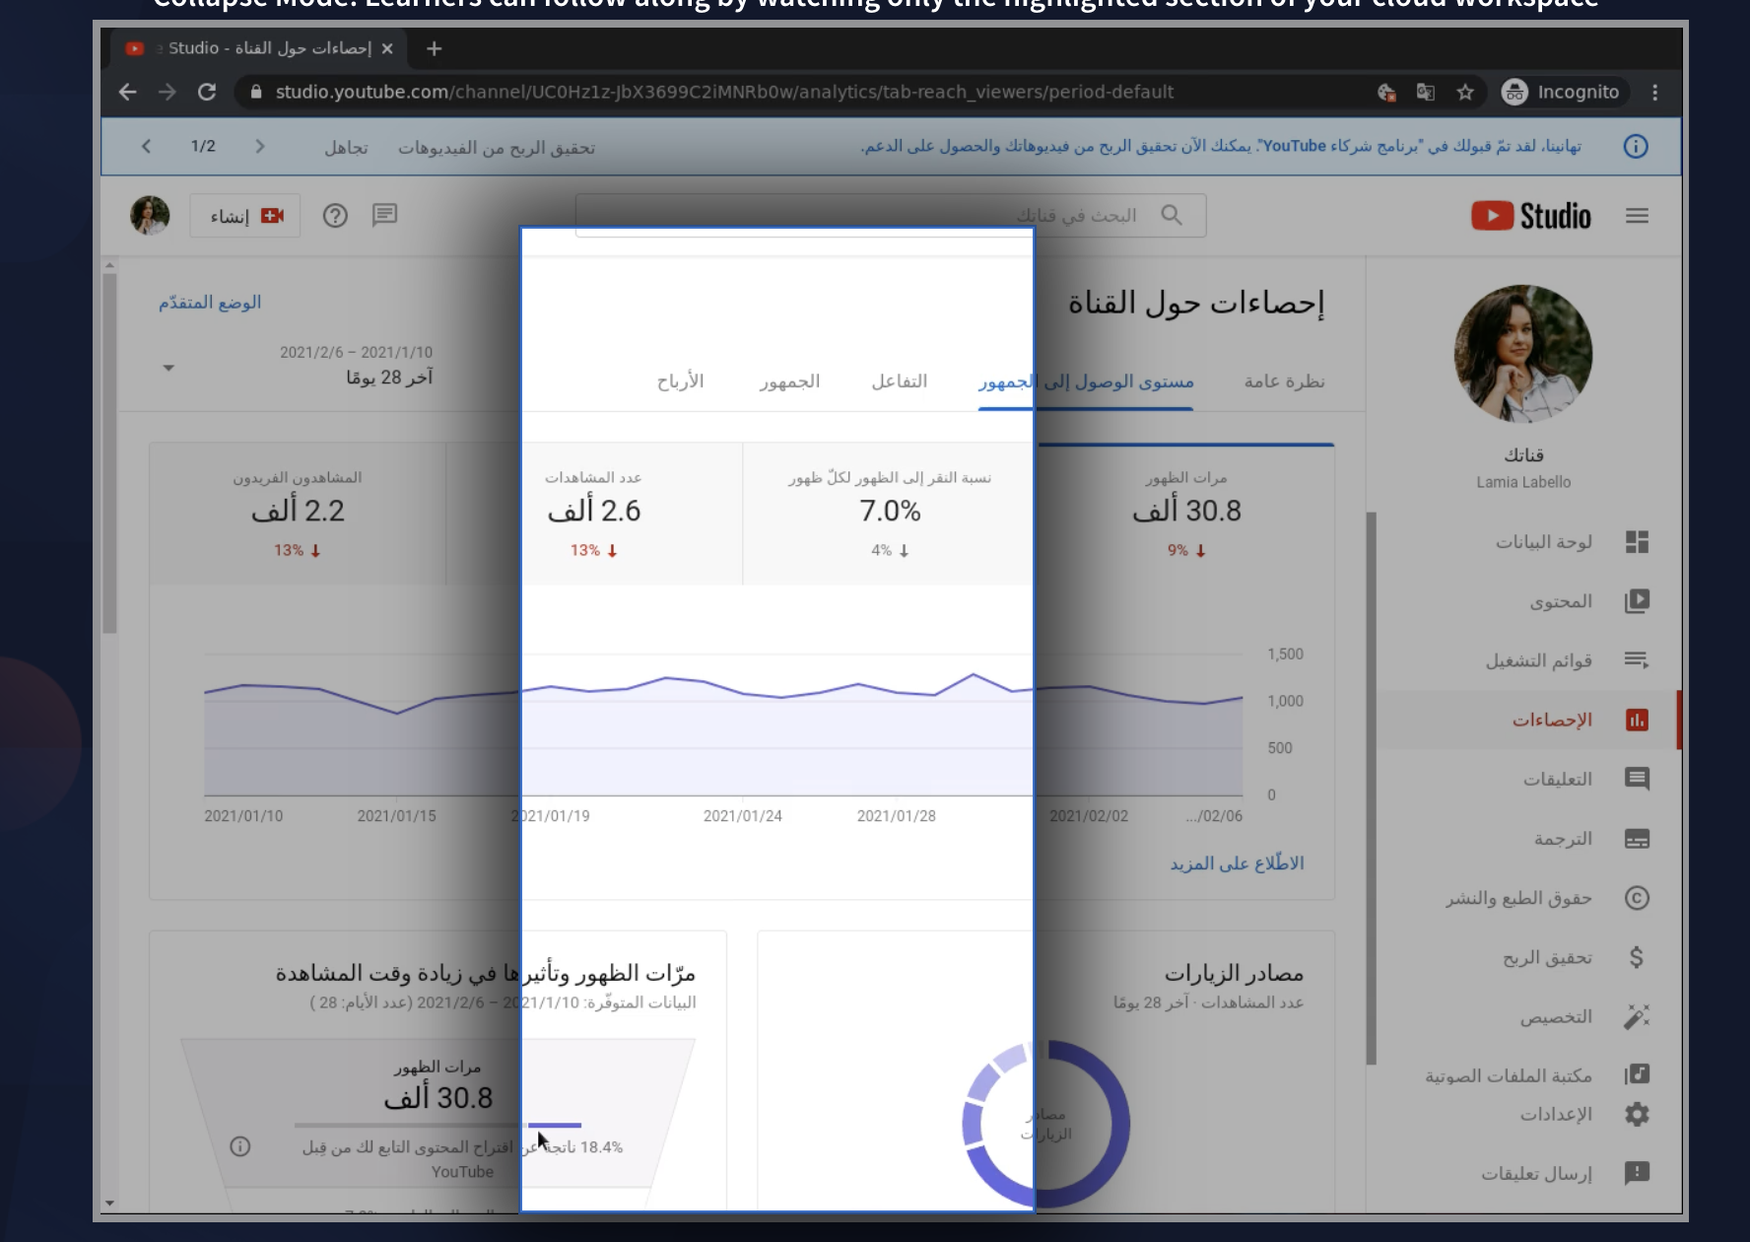Click the traffic sources donut chart
This screenshot has width=1750, height=1242.
pyautogui.click(x=1045, y=1125)
